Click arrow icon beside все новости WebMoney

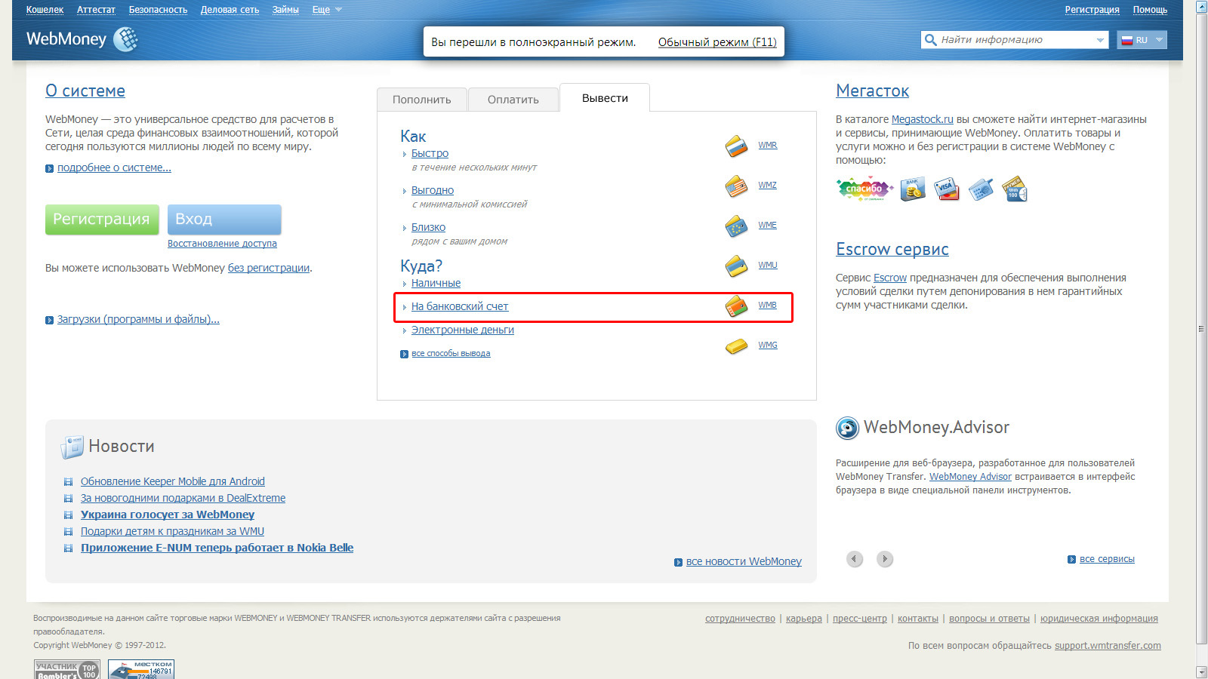point(678,562)
